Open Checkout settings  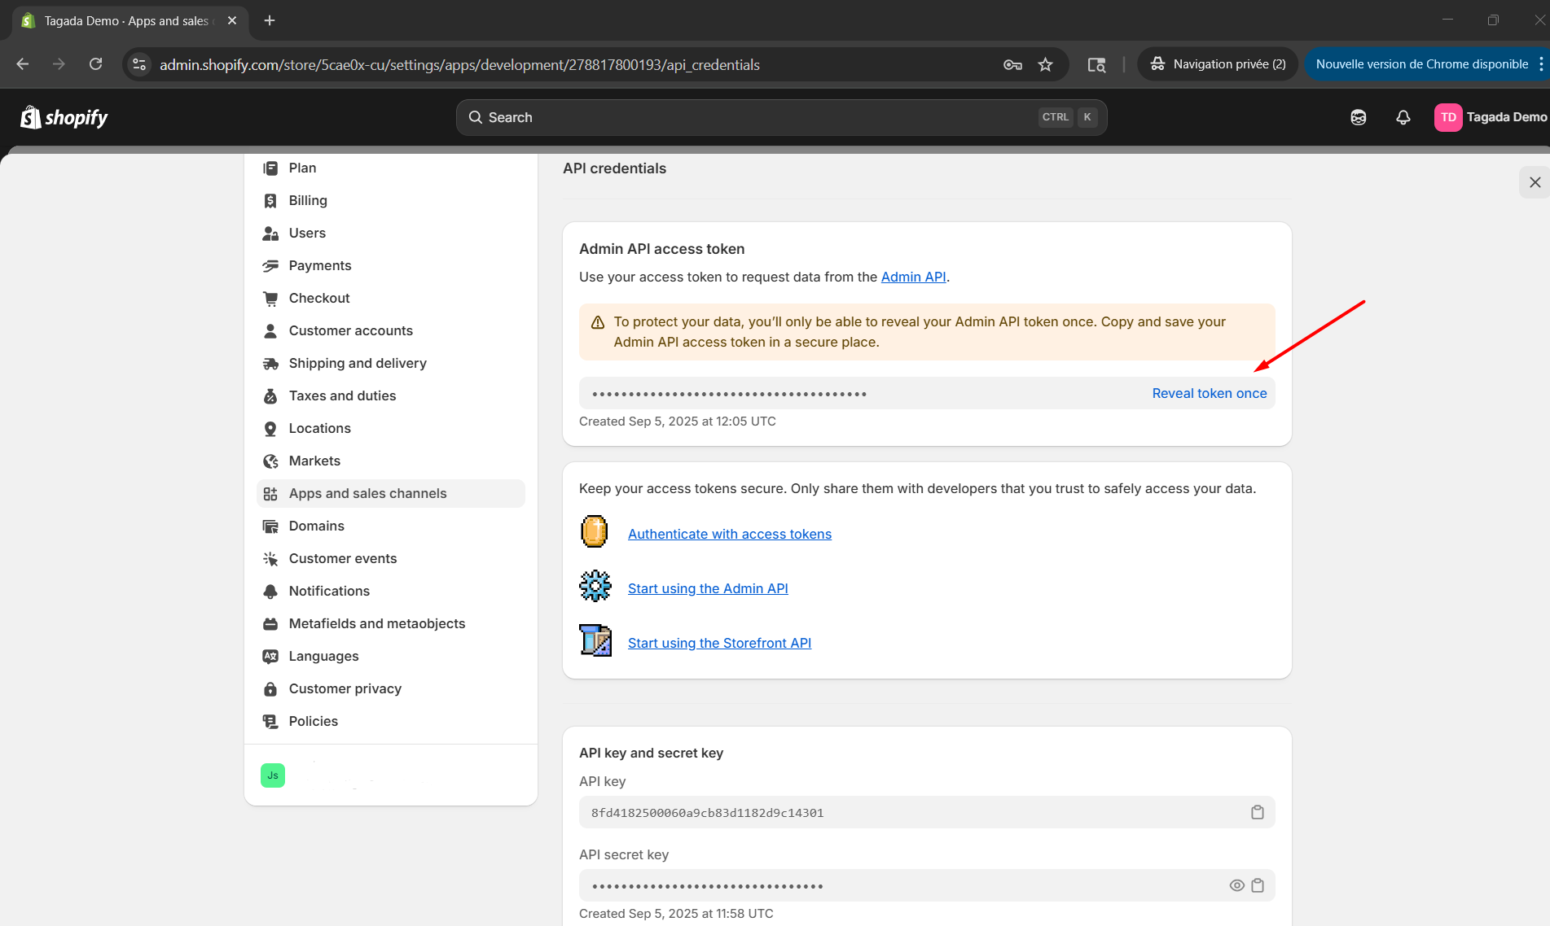coord(391,298)
